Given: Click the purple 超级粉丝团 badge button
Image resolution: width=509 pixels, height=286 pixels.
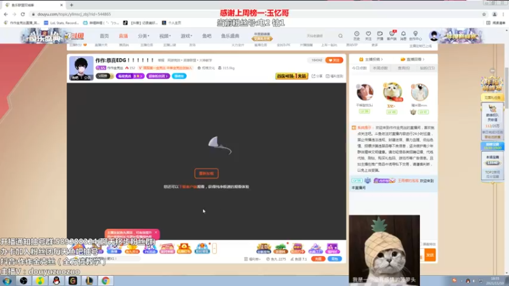Looking at the screenshot, I should [158, 76].
